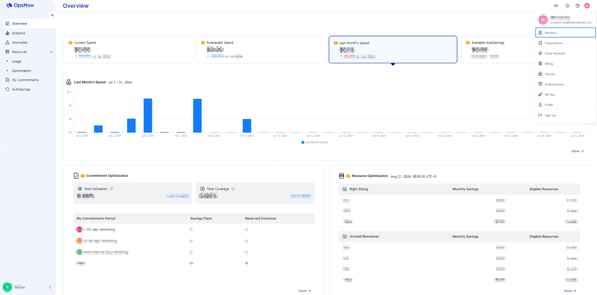Expand the left edge panel arrow
Image resolution: width=597 pixels, height=295 pixels.
(x=6, y=148)
